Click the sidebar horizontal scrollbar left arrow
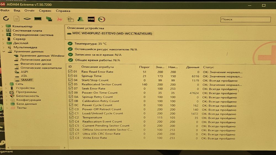 click(8, 148)
